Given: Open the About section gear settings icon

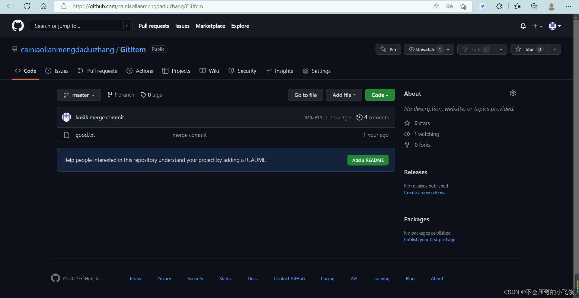Looking at the screenshot, I should [x=513, y=93].
